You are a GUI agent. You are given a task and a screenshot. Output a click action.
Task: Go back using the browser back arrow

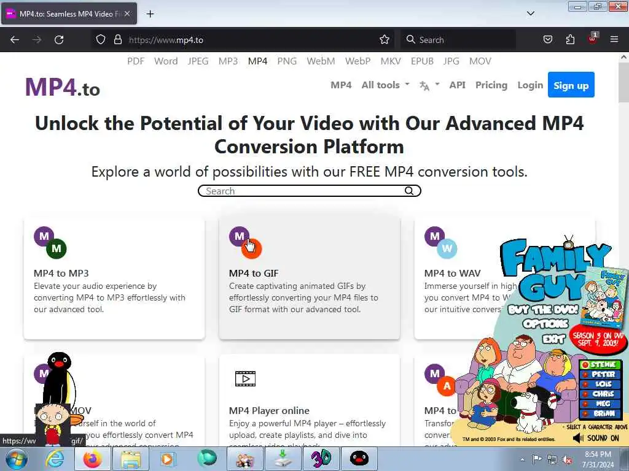click(15, 40)
